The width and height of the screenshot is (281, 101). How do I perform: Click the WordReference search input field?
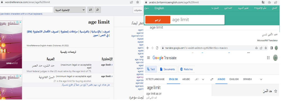click(26, 10)
